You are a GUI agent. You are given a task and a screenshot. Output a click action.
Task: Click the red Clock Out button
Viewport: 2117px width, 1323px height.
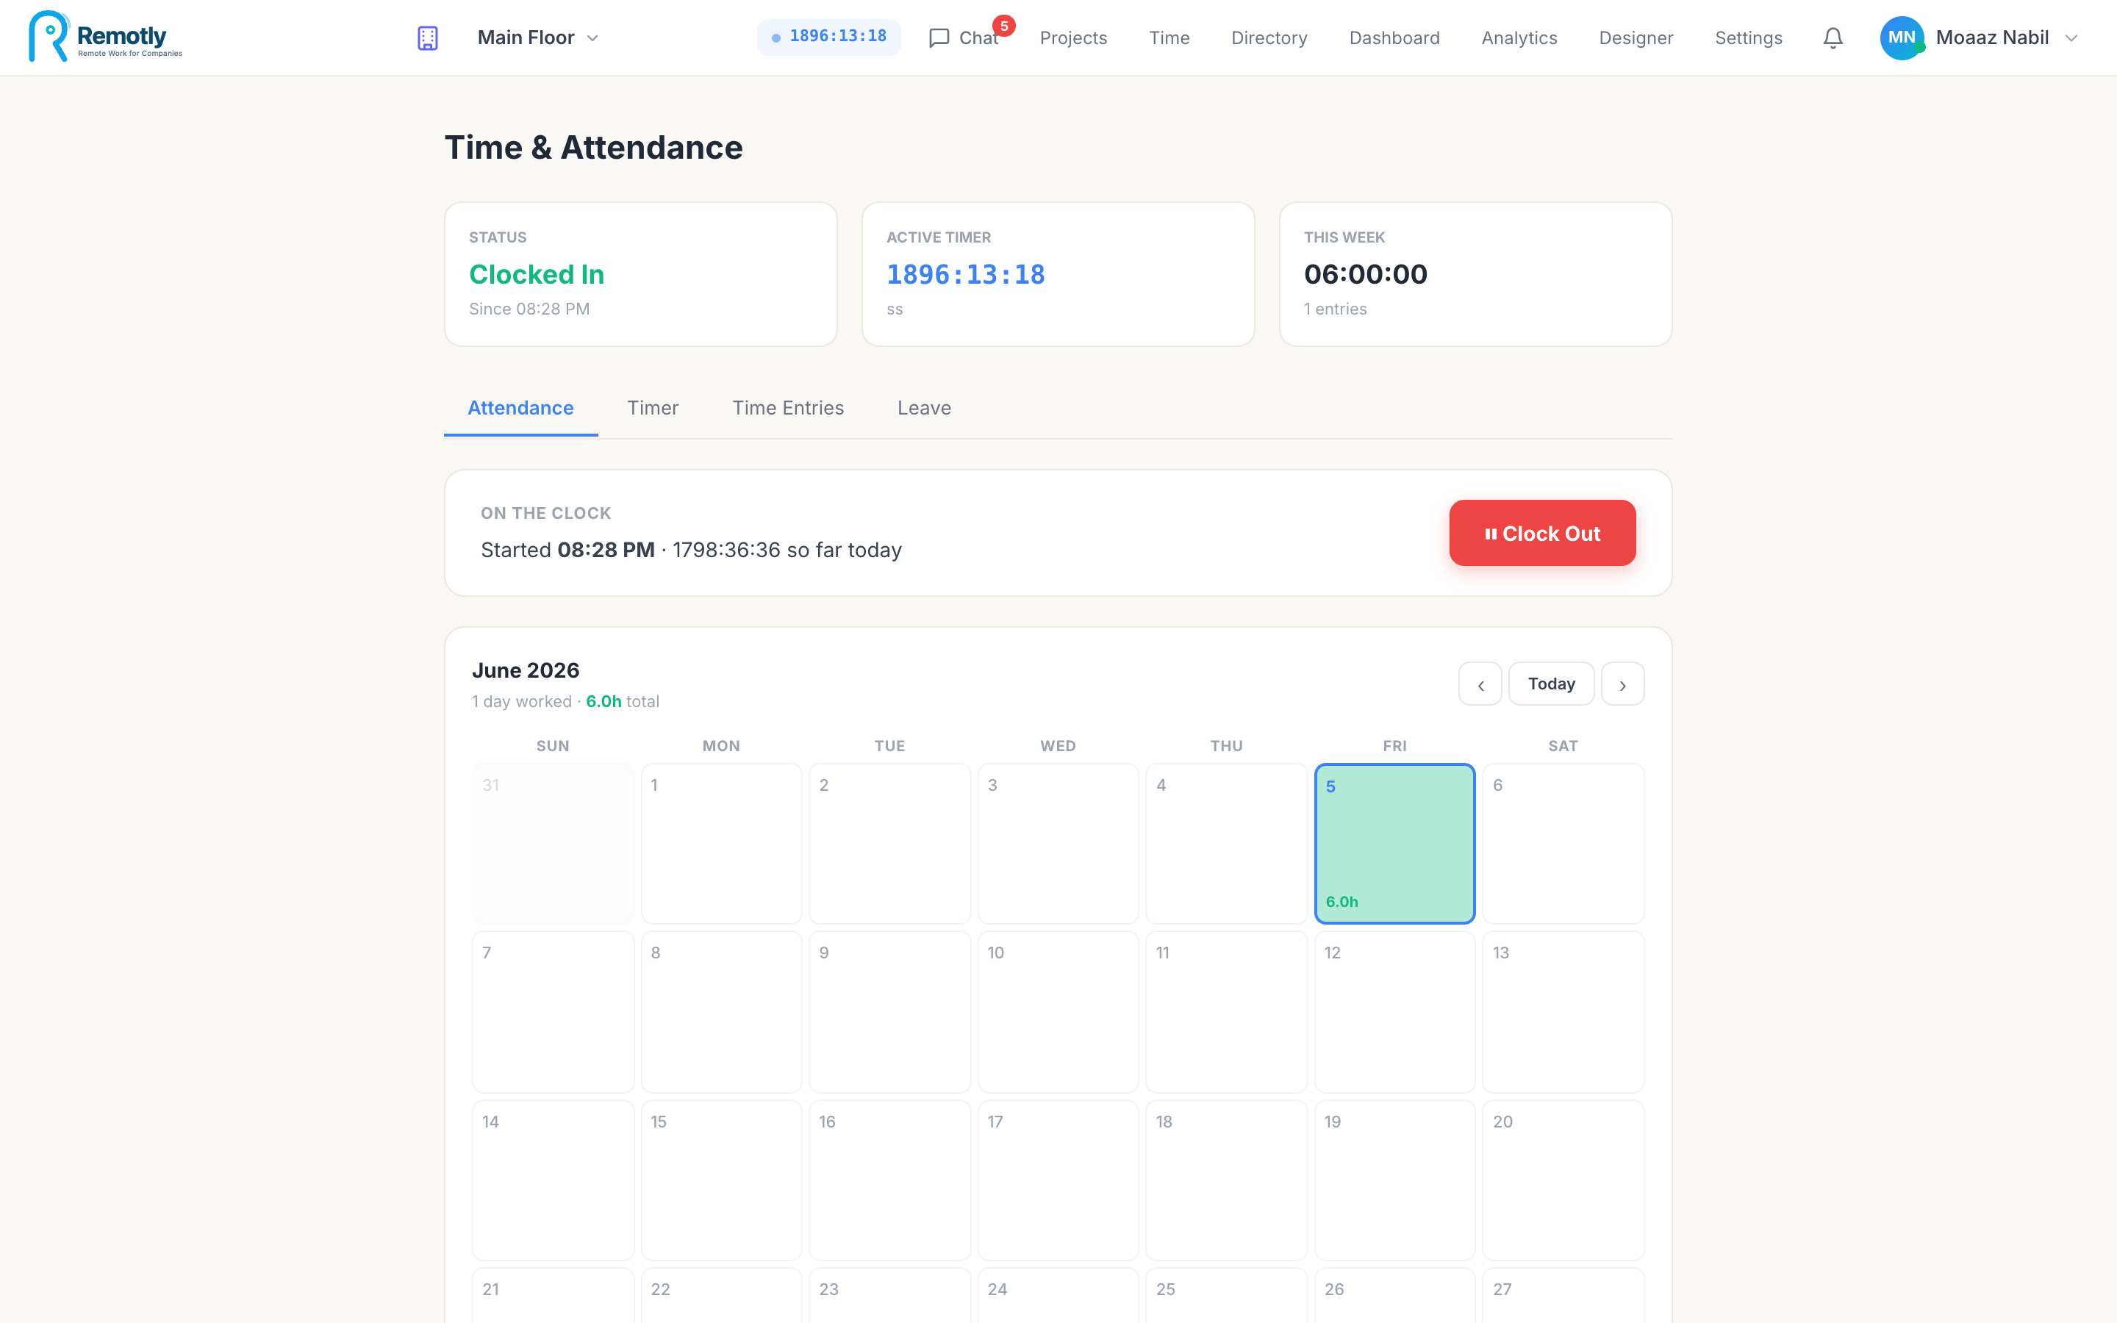[1542, 533]
